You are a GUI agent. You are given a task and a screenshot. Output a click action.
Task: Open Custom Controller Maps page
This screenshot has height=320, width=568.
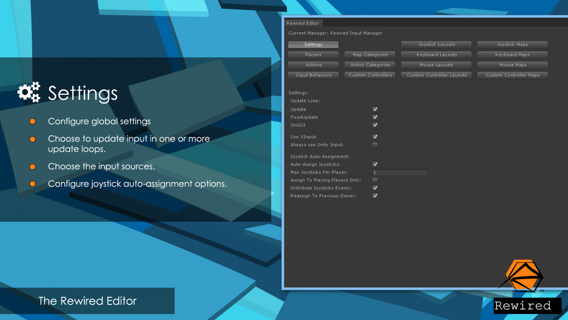point(513,75)
